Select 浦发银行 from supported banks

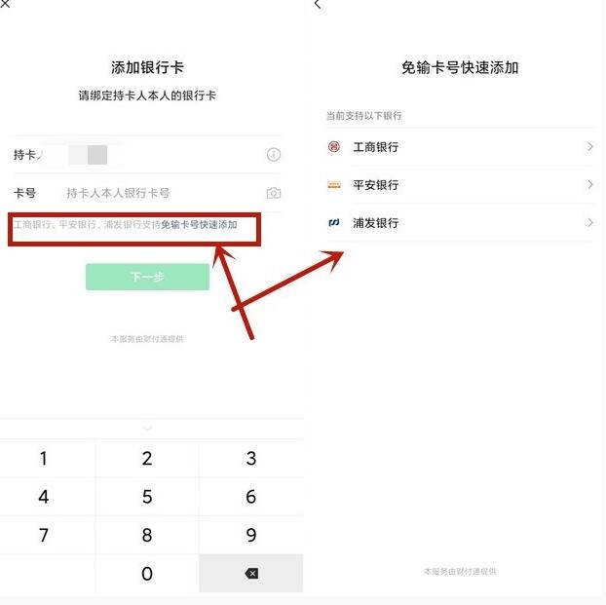460,223
